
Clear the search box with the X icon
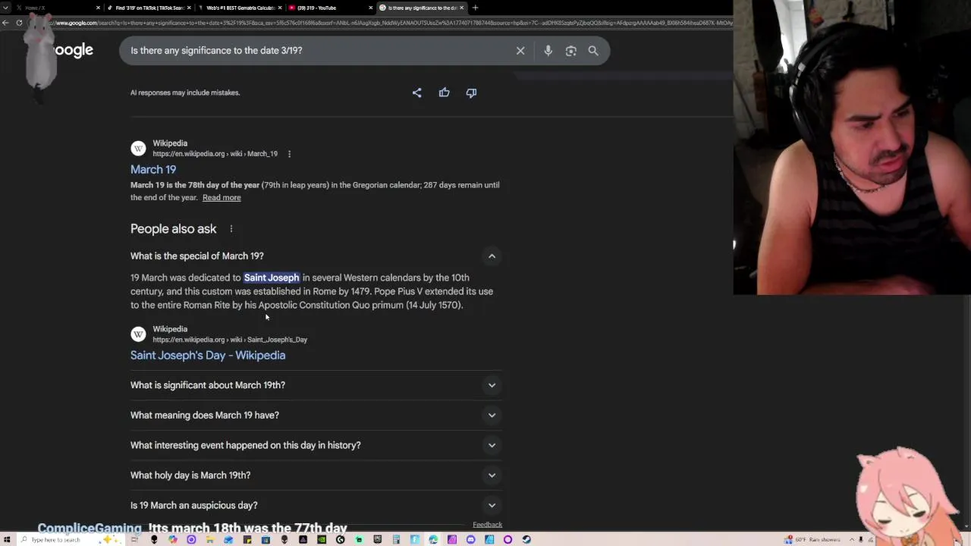(x=520, y=51)
